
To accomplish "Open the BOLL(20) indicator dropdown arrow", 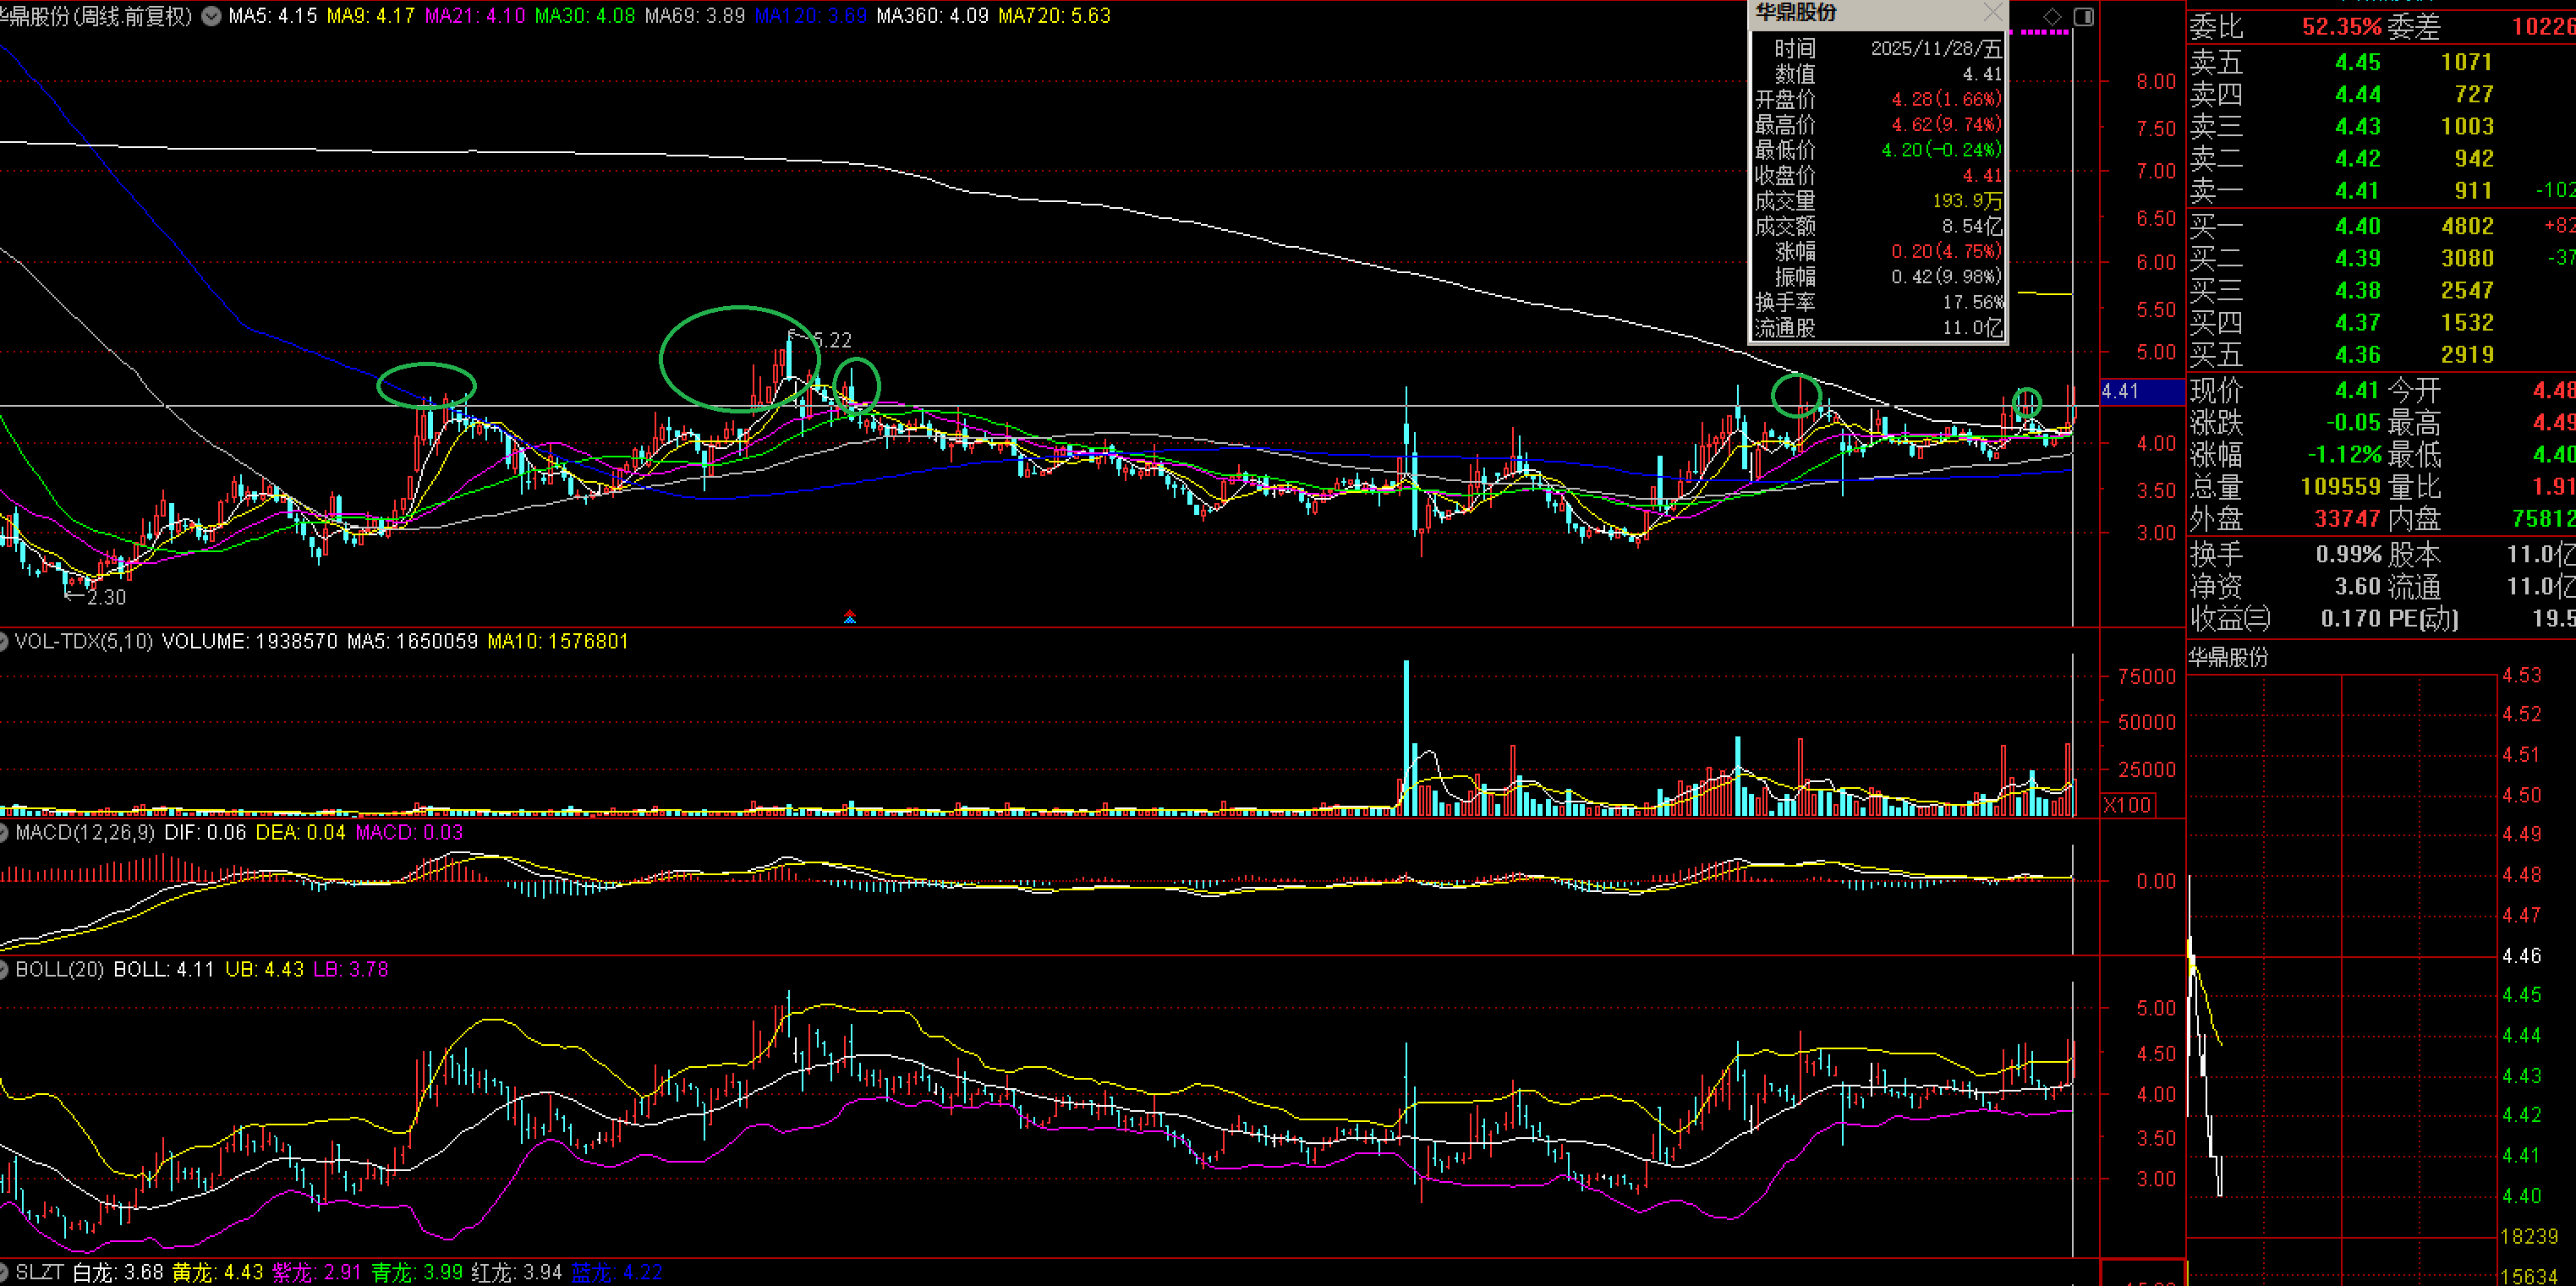I will click(3, 969).
